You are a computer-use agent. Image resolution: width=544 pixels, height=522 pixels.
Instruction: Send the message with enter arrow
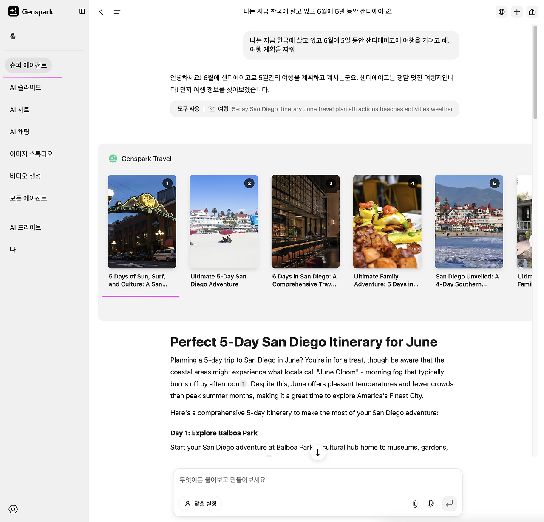(449, 504)
